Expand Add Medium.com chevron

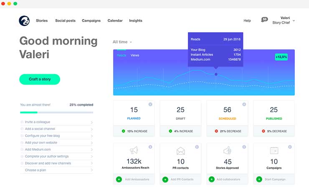[91, 150]
